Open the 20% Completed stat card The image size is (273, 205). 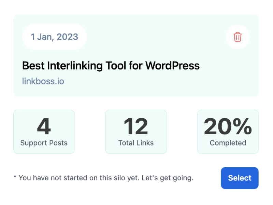click(x=228, y=132)
